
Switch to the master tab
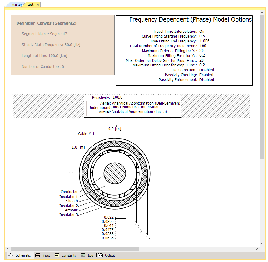point(16,5)
